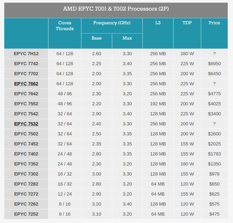This screenshot has height=223, width=233.
Task: Select the EPYC 7702 row name
Action: (26, 74)
